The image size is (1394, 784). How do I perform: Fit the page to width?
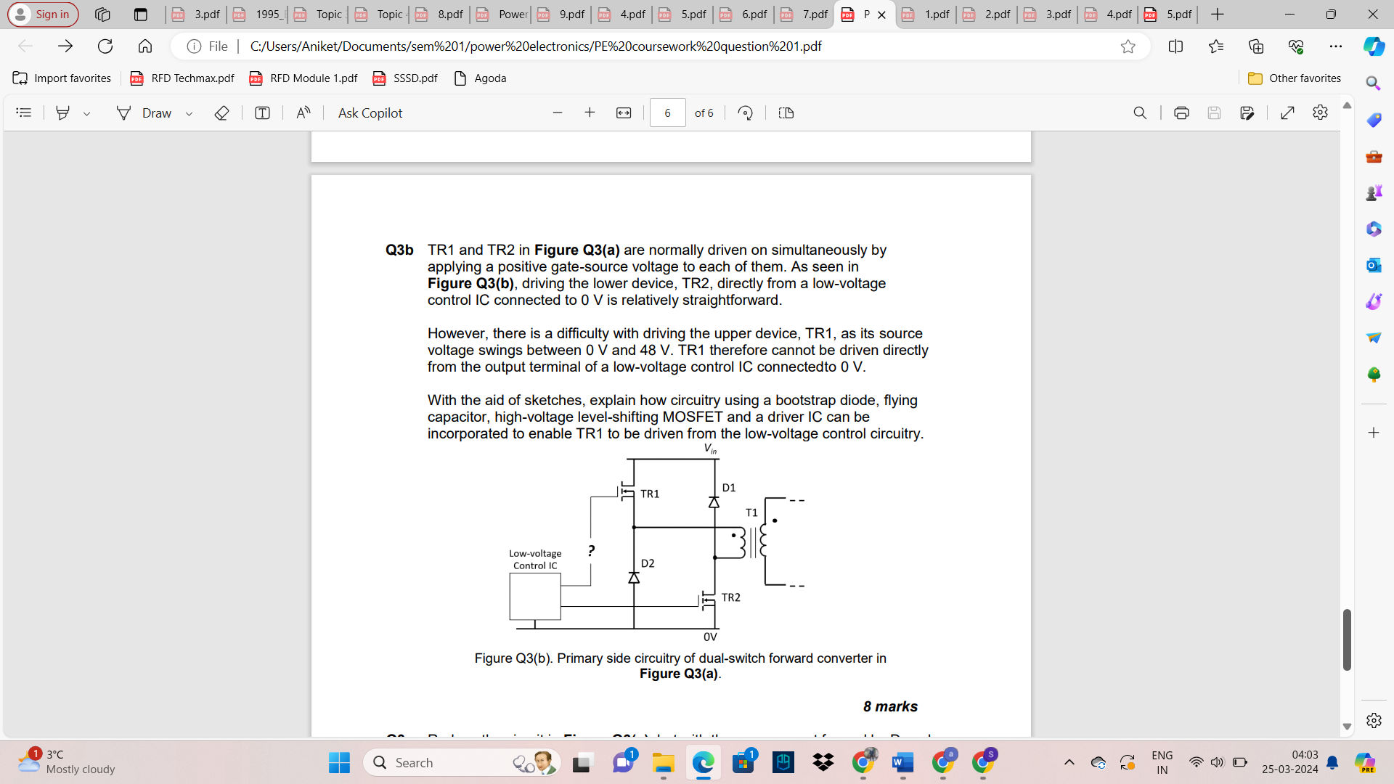pyautogui.click(x=624, y=113)
